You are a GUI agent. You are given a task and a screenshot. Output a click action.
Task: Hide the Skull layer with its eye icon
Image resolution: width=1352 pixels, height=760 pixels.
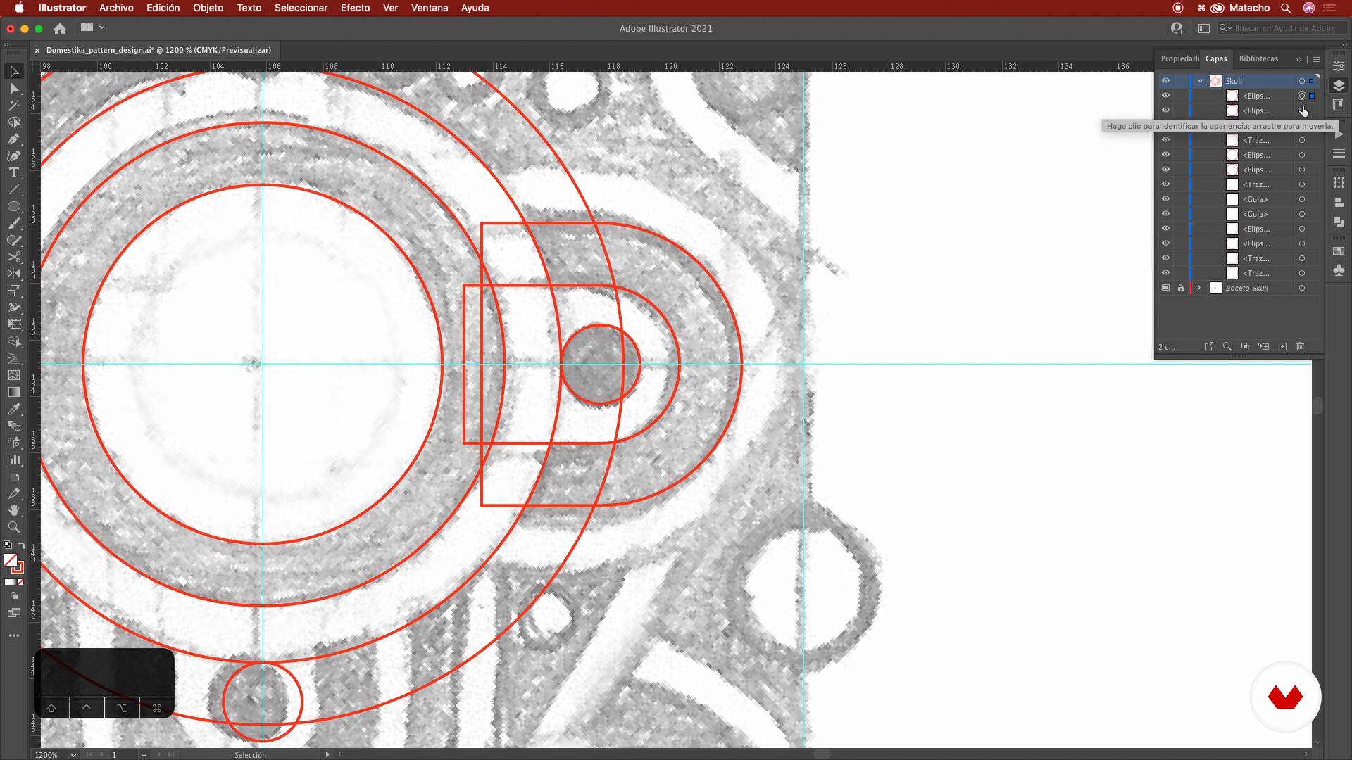point(1165,80)
